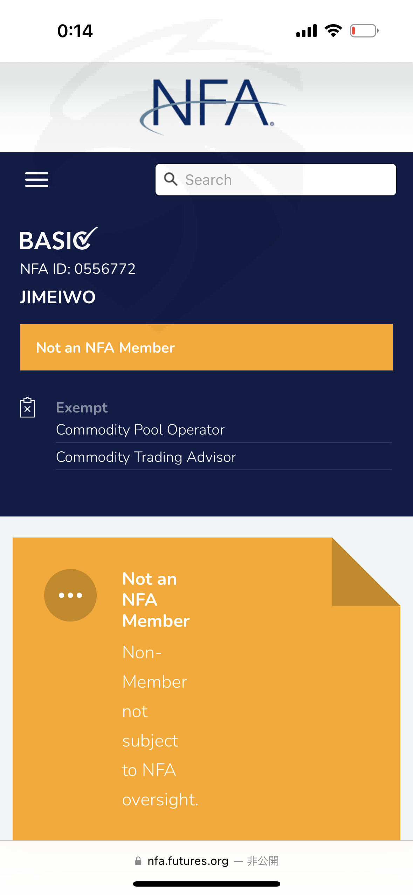
Task: Tap the Wi-Fi status icon
Action: pos(333,31)
